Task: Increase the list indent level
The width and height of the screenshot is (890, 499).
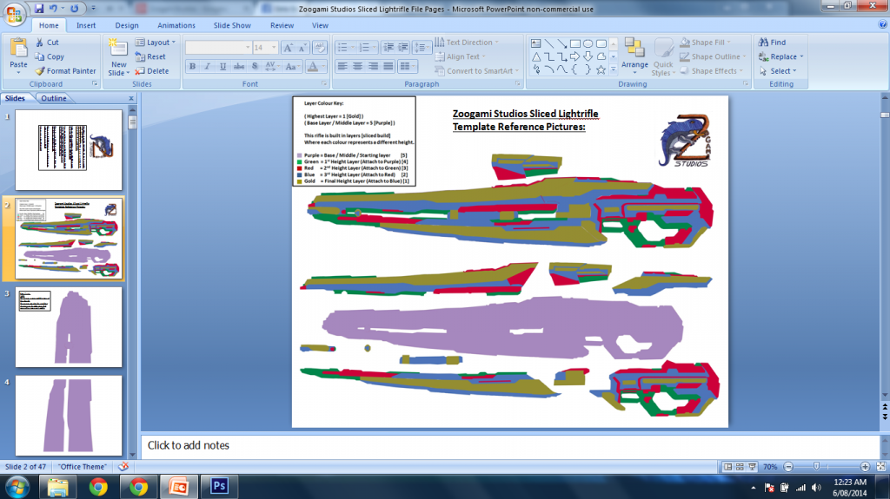Action: 403,48
